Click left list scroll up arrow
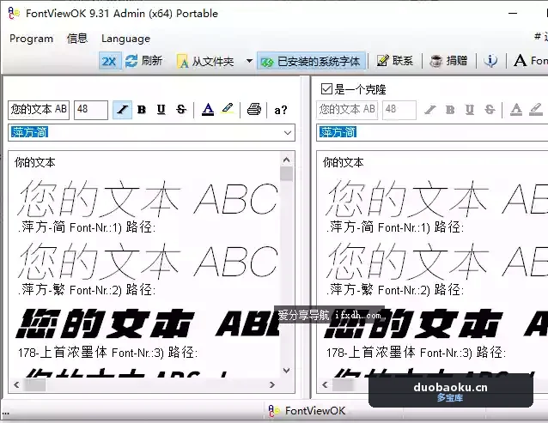Screen dimensions: 548x423 click(286, 160)
